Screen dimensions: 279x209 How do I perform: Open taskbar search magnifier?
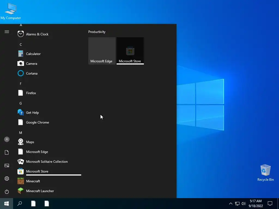(x=20, y=204)
